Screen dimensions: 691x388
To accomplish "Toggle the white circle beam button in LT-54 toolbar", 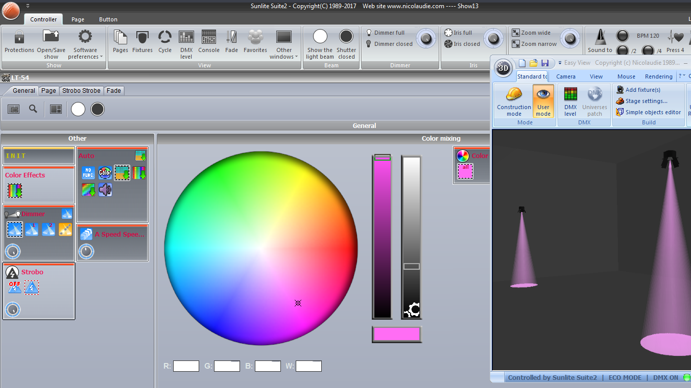I will coord(78,109).
